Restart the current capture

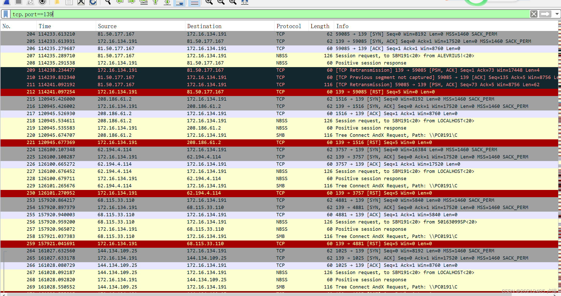30,2
